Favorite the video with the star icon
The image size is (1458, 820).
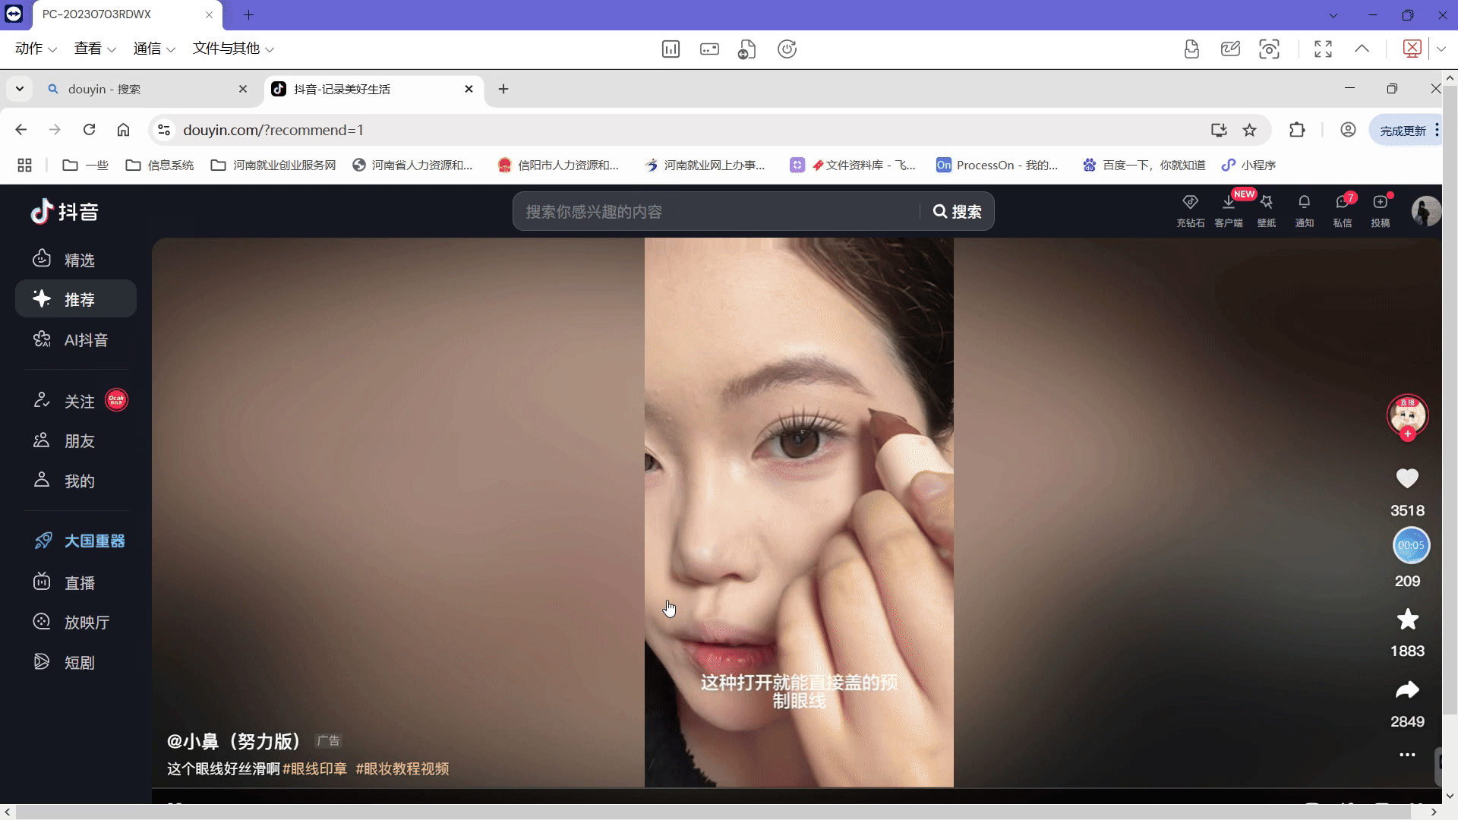tap(1407, 620)
